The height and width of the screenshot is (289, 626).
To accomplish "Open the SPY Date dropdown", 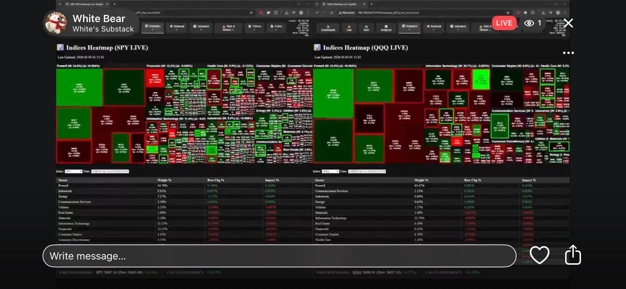I will click(x=110, y=172).
